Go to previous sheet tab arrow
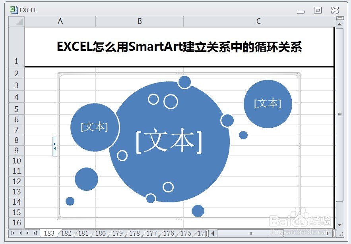This screenshot has width=351, height=244. [x=20, y=233]
